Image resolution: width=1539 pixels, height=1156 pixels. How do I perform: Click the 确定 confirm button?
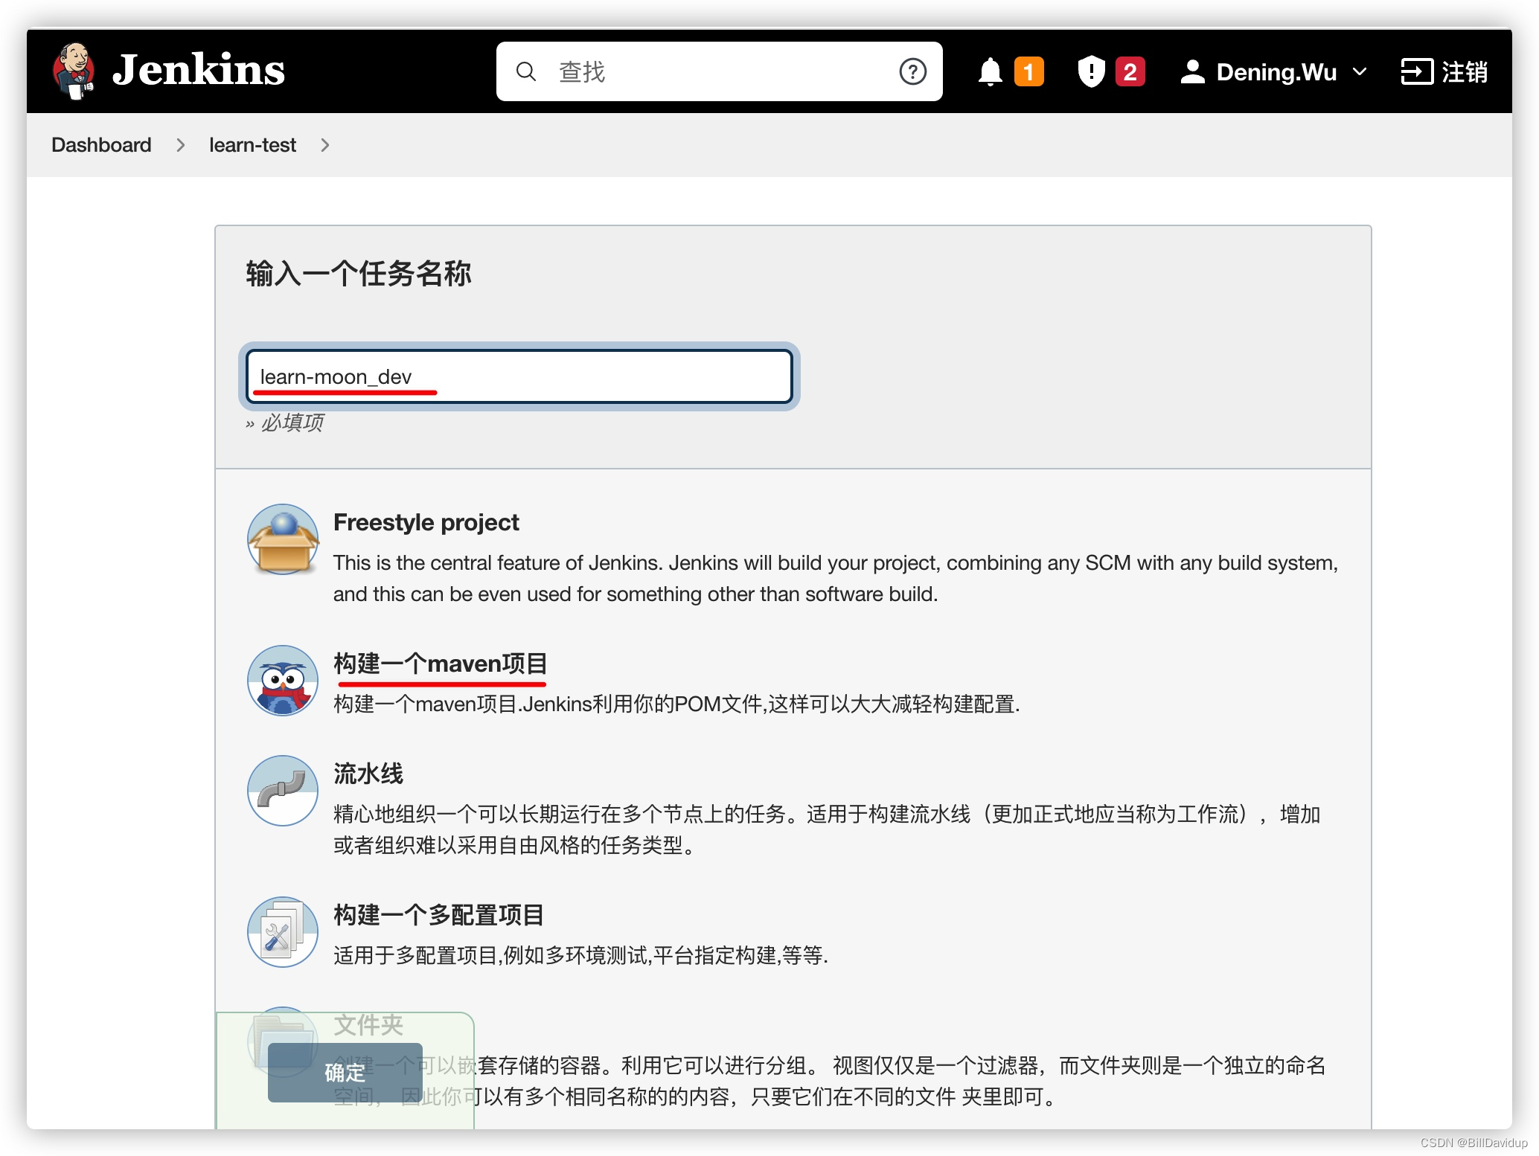click(x=345, y=1073)
